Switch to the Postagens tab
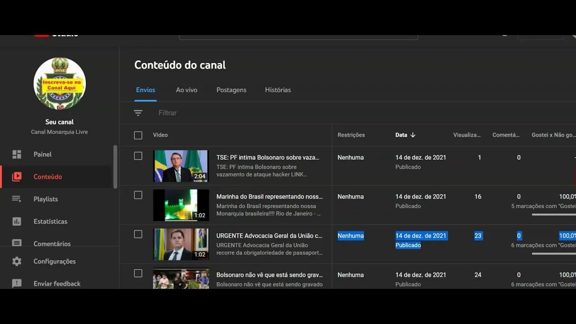Viewport: 576px width, 324px height. coord(231,90)
